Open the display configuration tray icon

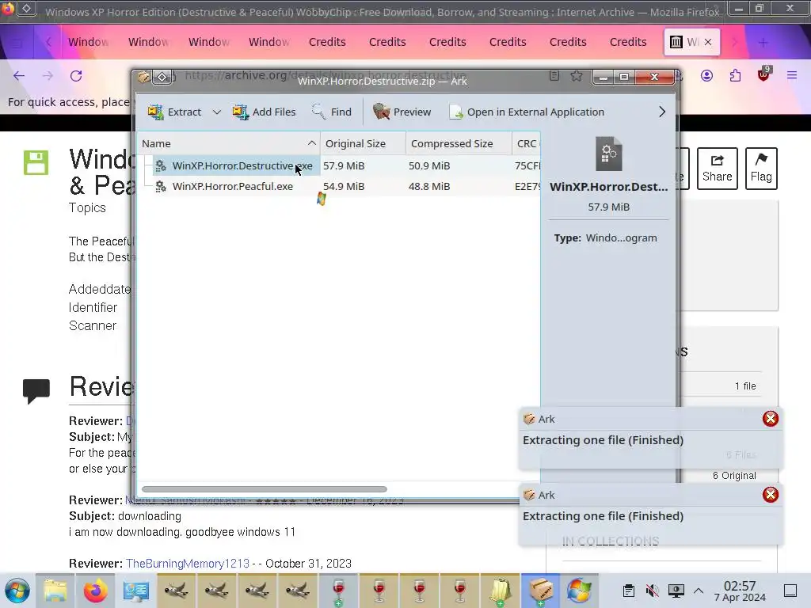[676, 591]
